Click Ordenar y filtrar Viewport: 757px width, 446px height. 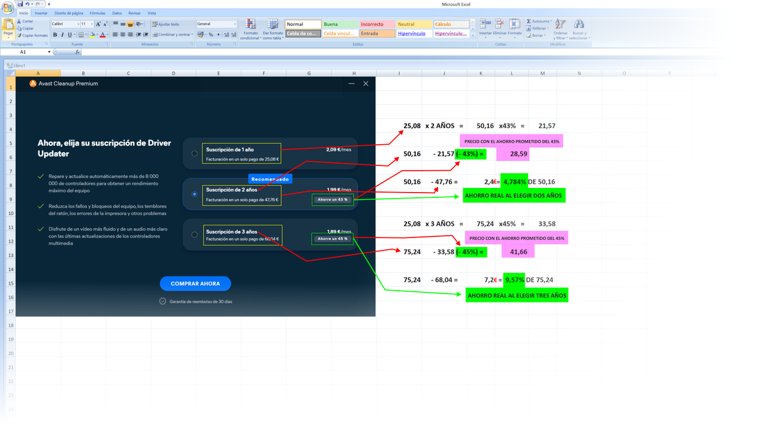click(560, 29)
